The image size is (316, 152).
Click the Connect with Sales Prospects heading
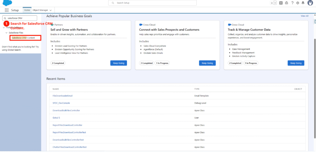(169, 30)
